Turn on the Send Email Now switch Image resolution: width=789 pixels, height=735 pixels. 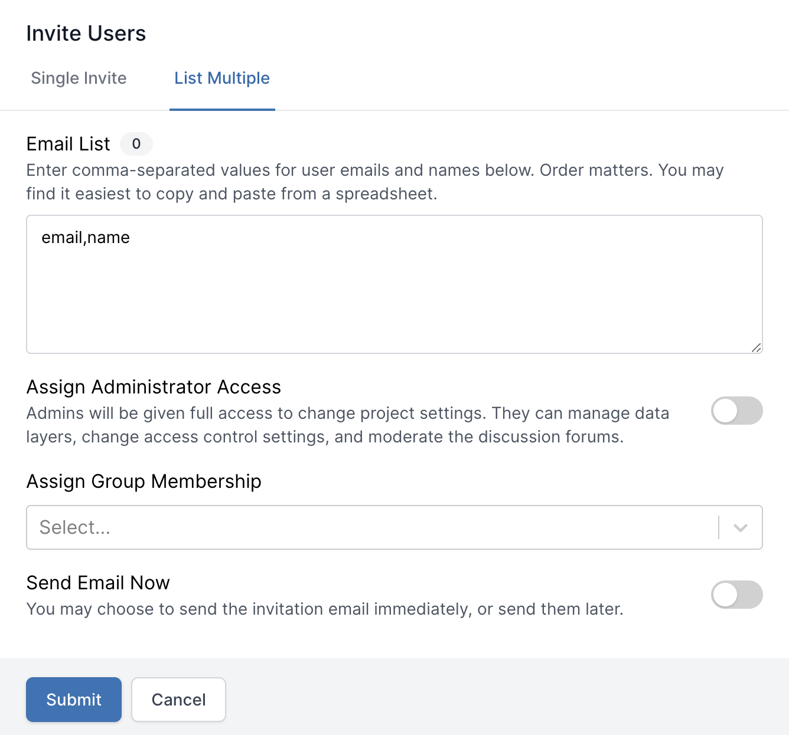tap(736, 595)
